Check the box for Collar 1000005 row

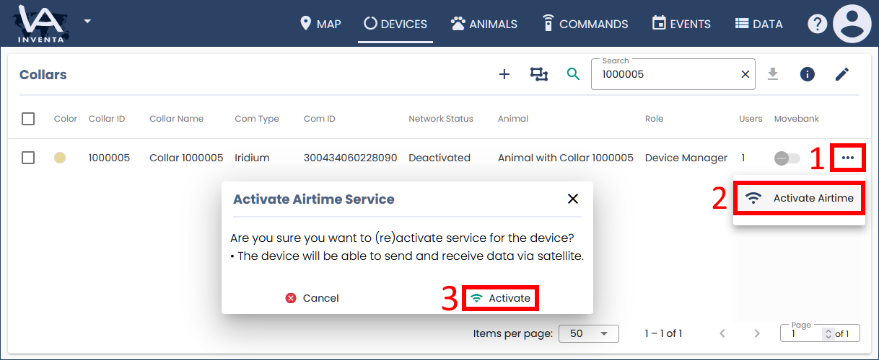tap(28, 158)
